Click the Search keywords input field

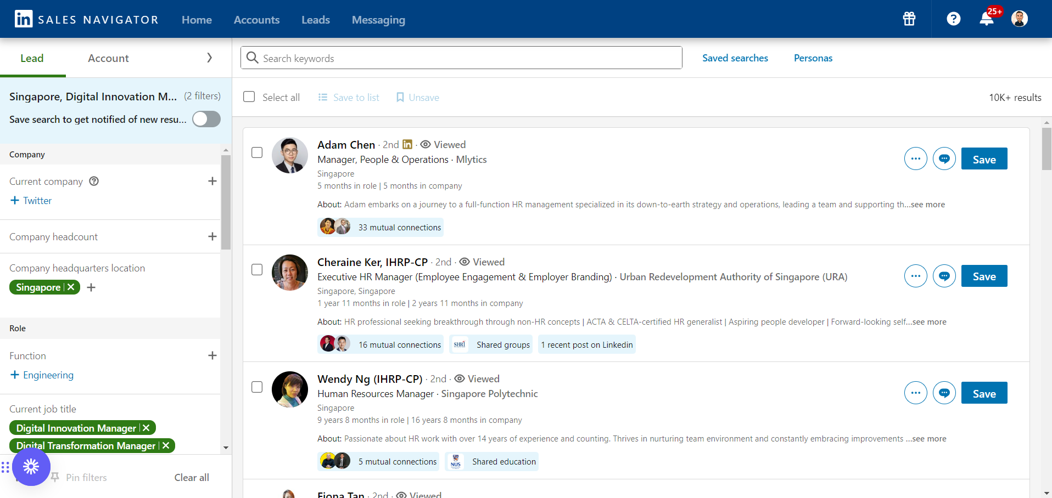click(461, 58)
